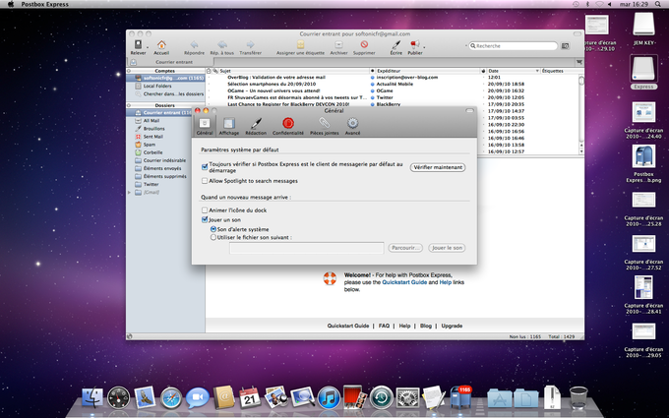Open search options dropdown arrow
669x418 pixels.
point(466,45)
